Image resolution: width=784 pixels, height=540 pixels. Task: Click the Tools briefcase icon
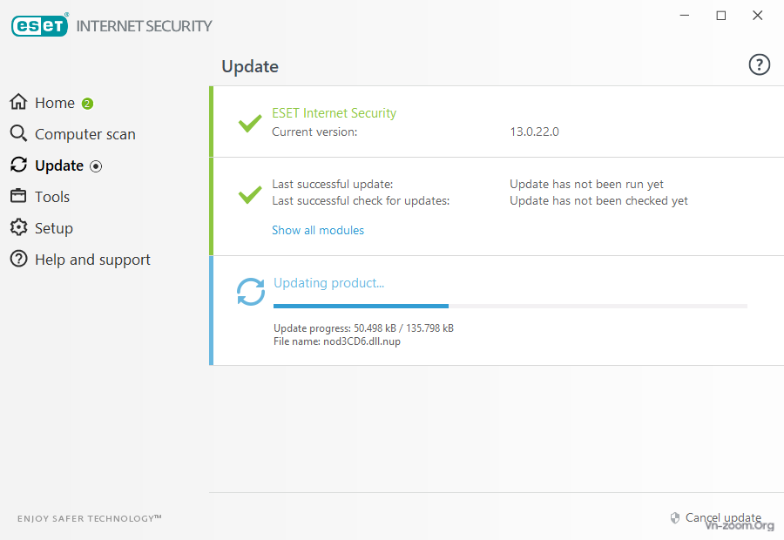point(18,195)
